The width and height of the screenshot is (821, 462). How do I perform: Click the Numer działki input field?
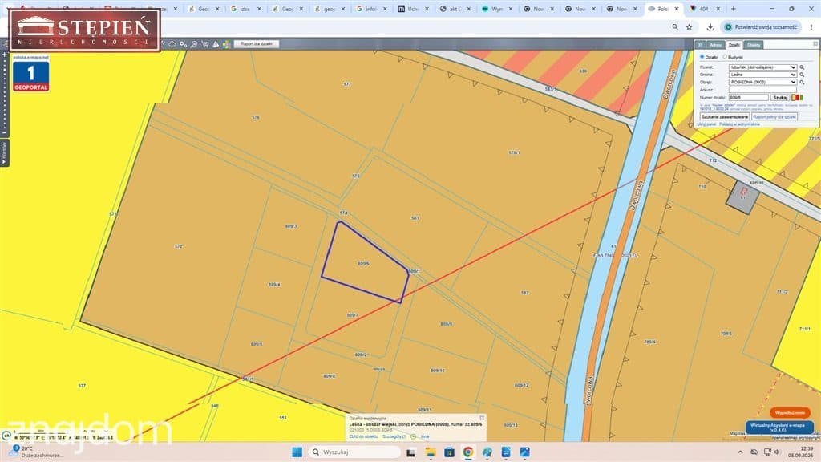(x=749, y=98)
